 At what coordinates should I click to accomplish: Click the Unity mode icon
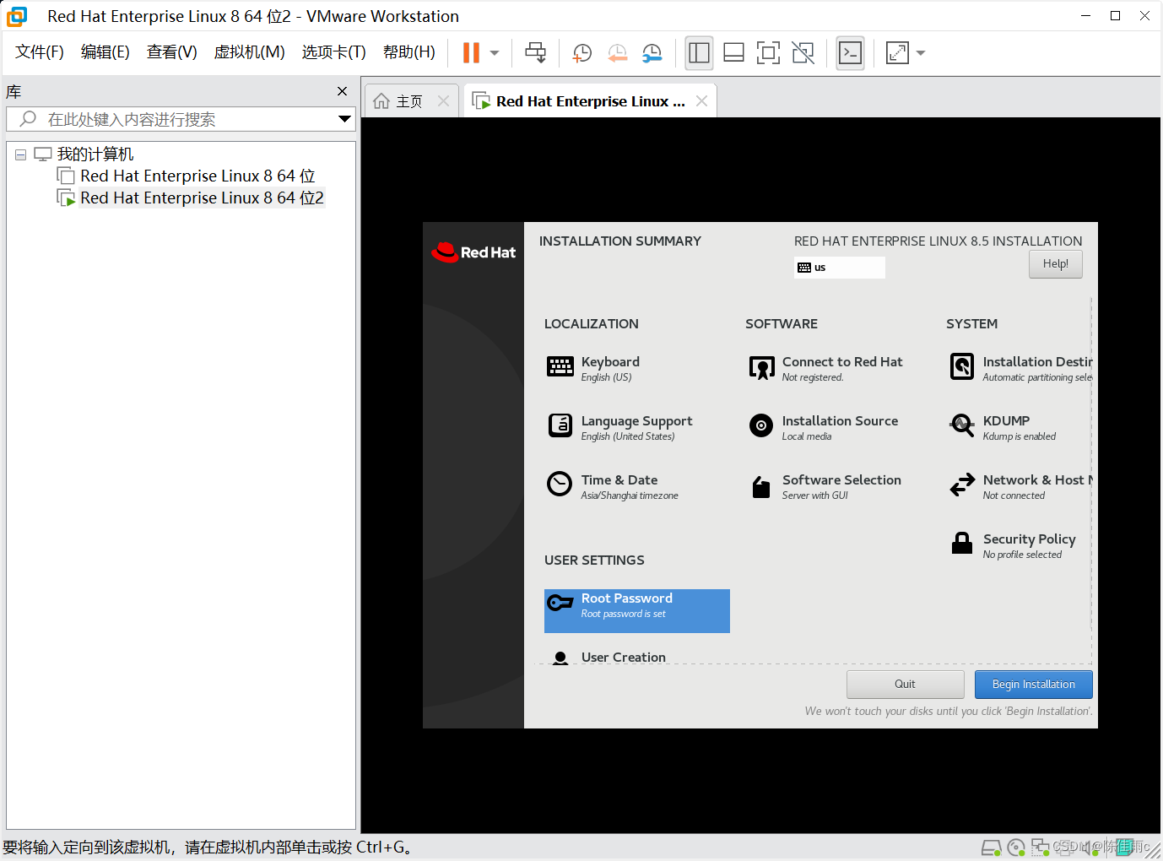tap(803, 52)
